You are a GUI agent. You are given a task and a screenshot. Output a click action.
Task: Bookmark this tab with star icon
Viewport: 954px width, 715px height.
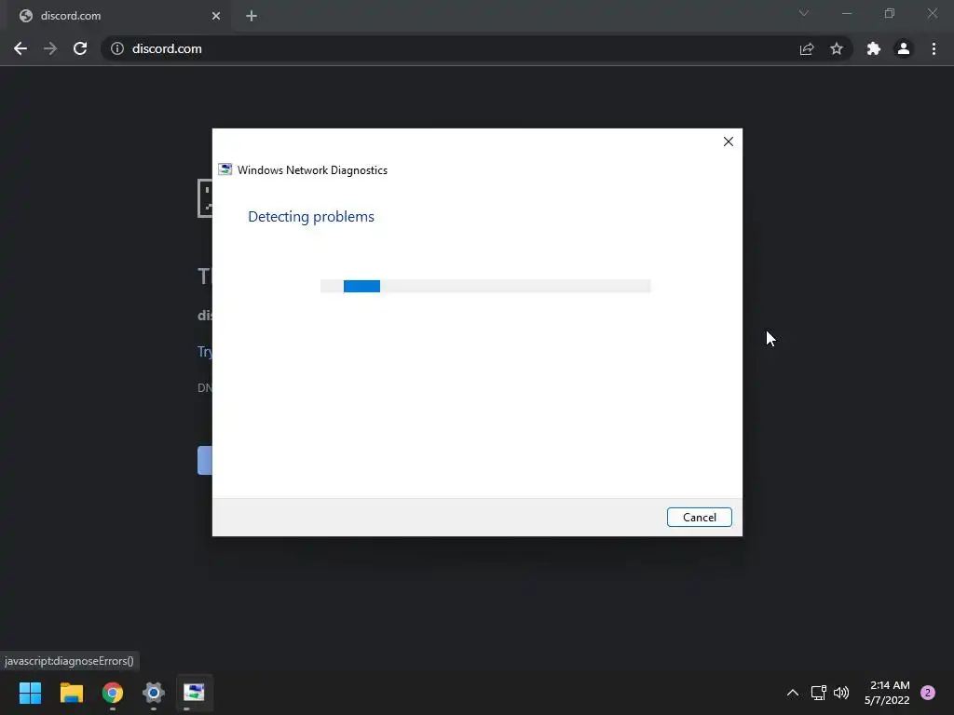point(837,48)
